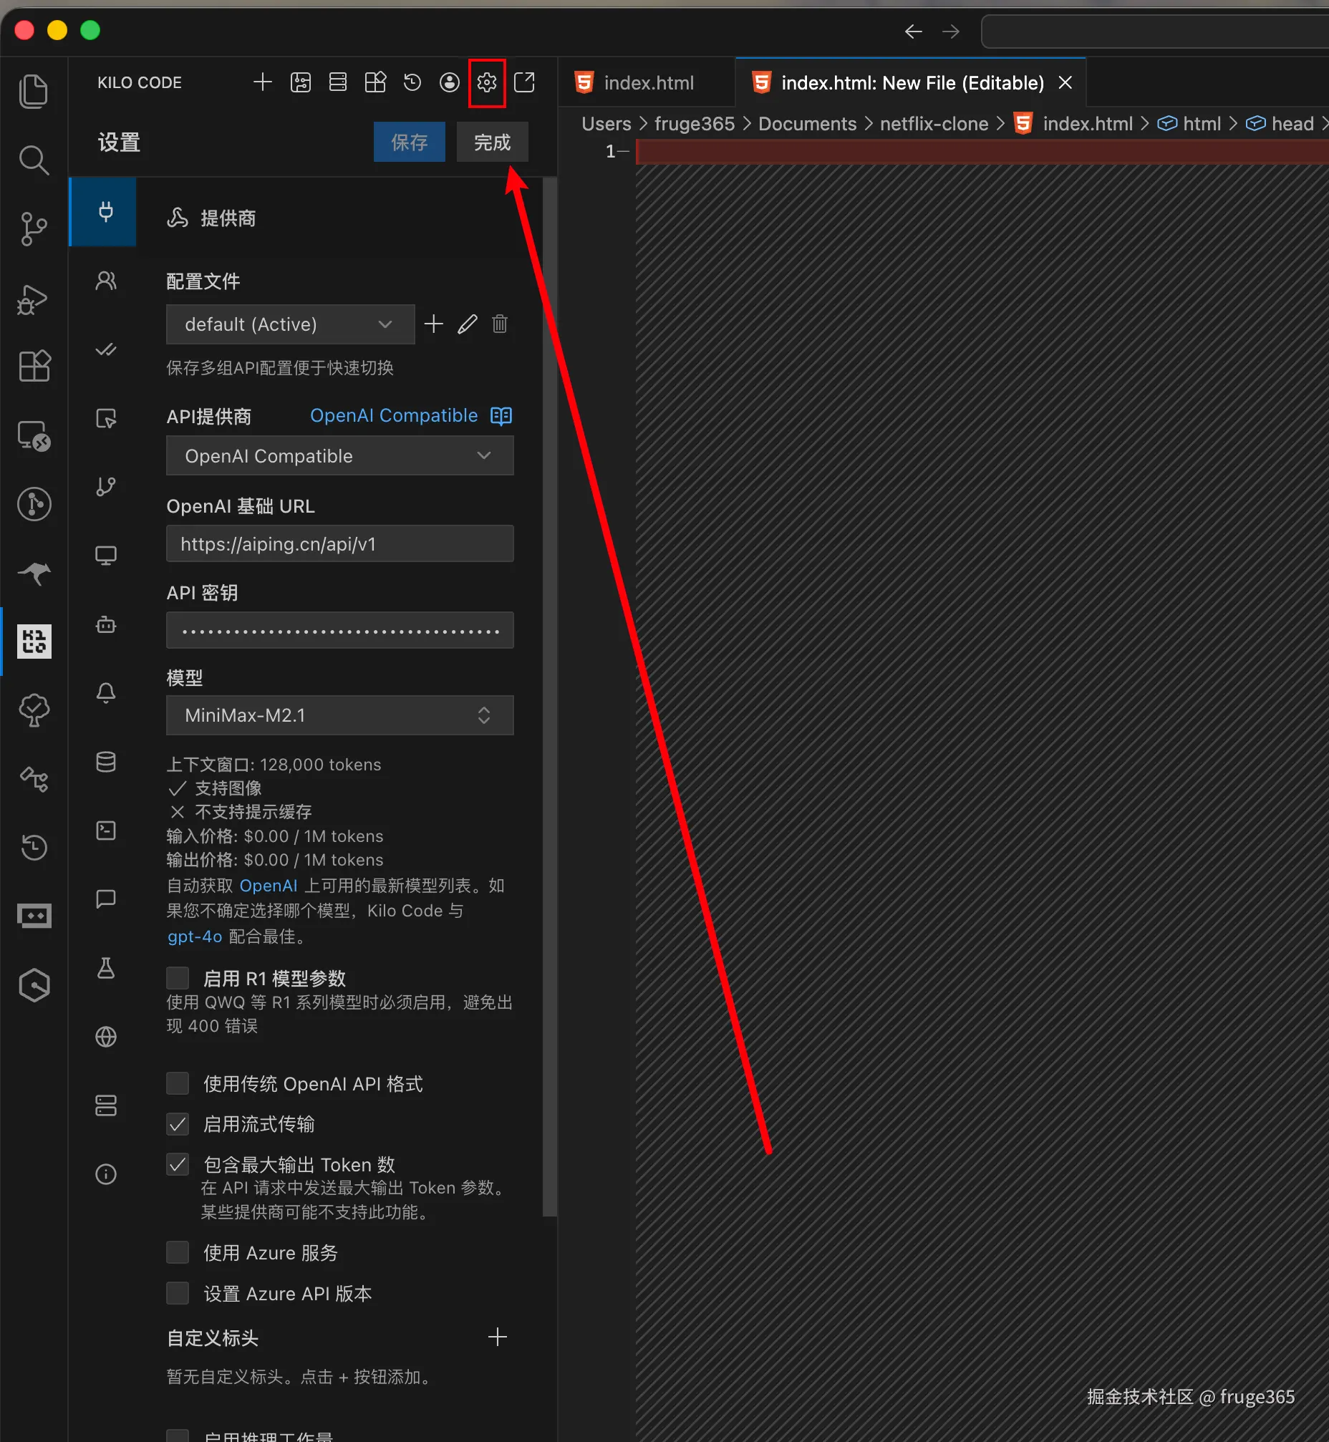
Task: Follow the OpenAI link in model description
Action: point(269,886)
